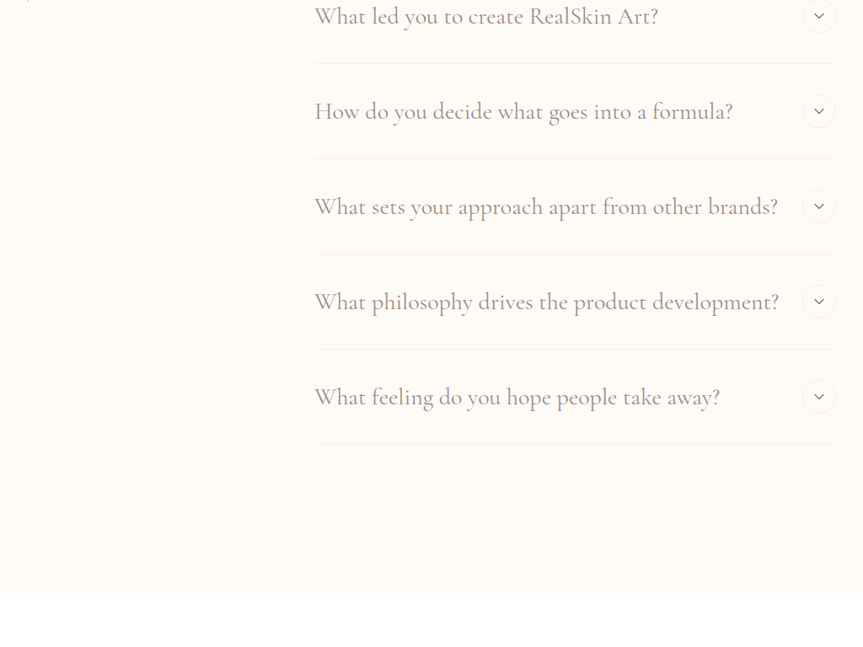The image size is (863, 647).
Task: Toggle the RealSkin Art question's round arrow button
Action: click(818, 16)
